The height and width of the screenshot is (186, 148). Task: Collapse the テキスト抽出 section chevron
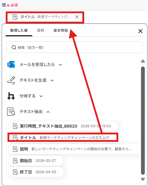click(48, 112)
